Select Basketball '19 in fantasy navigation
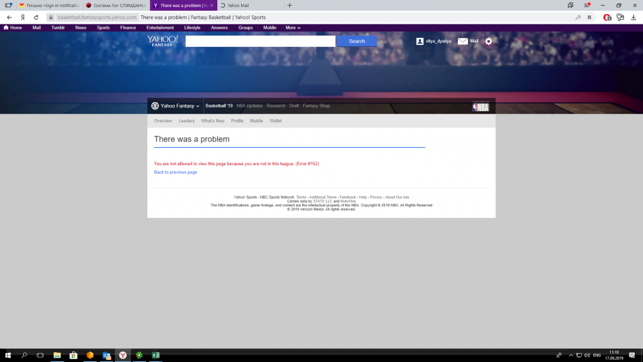 click(219, 106)
